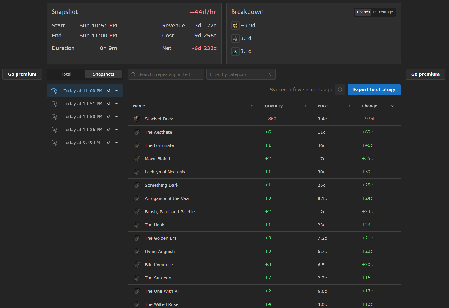449x308 pixels.
Task: Click the Mawr Blaidd card icon
Action: click(x=137, y=159)
